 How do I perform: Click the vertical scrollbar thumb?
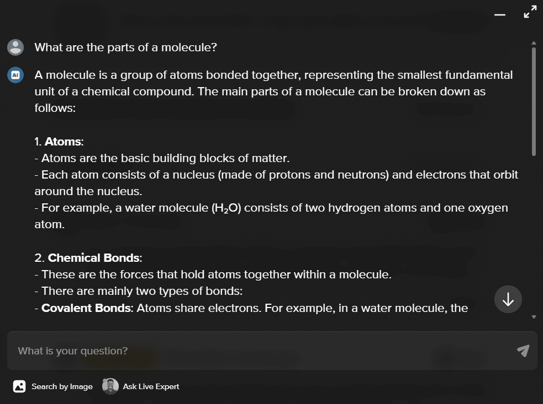click(x=534, y=101)
